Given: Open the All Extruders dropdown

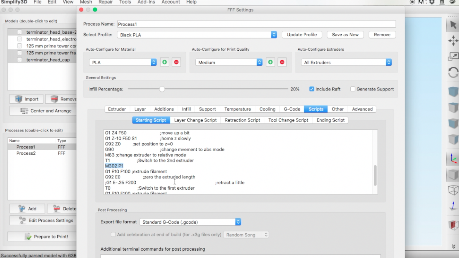Looking at the screenshot, I should pyautogui.click(x=346, y=62).
